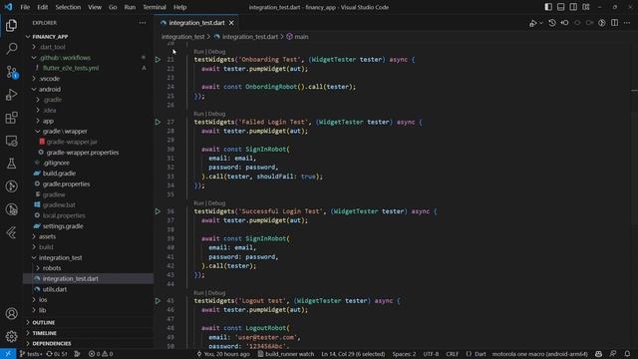638x359 pixels.
Task: Toggle the Secondary Side Bar layout icon
Action: tap(573, 7)
